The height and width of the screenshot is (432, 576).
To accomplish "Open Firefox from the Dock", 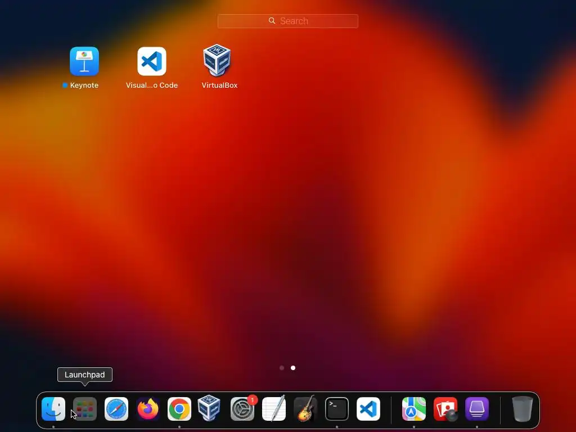I will [148, 409].
